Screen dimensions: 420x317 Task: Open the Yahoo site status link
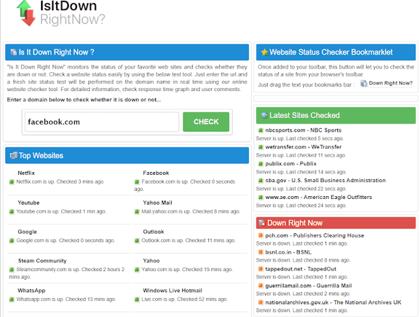point(151,261)
